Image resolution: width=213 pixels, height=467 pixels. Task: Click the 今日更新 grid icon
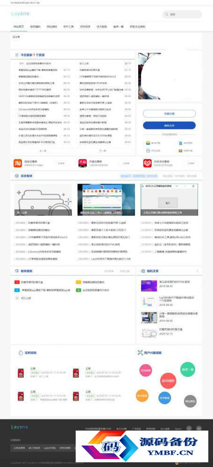pyautogui.click(x=17, y=55)
